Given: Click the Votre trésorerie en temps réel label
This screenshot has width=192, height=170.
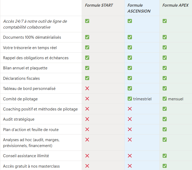Looking at the screenshot, I should (x=30, y=48).
